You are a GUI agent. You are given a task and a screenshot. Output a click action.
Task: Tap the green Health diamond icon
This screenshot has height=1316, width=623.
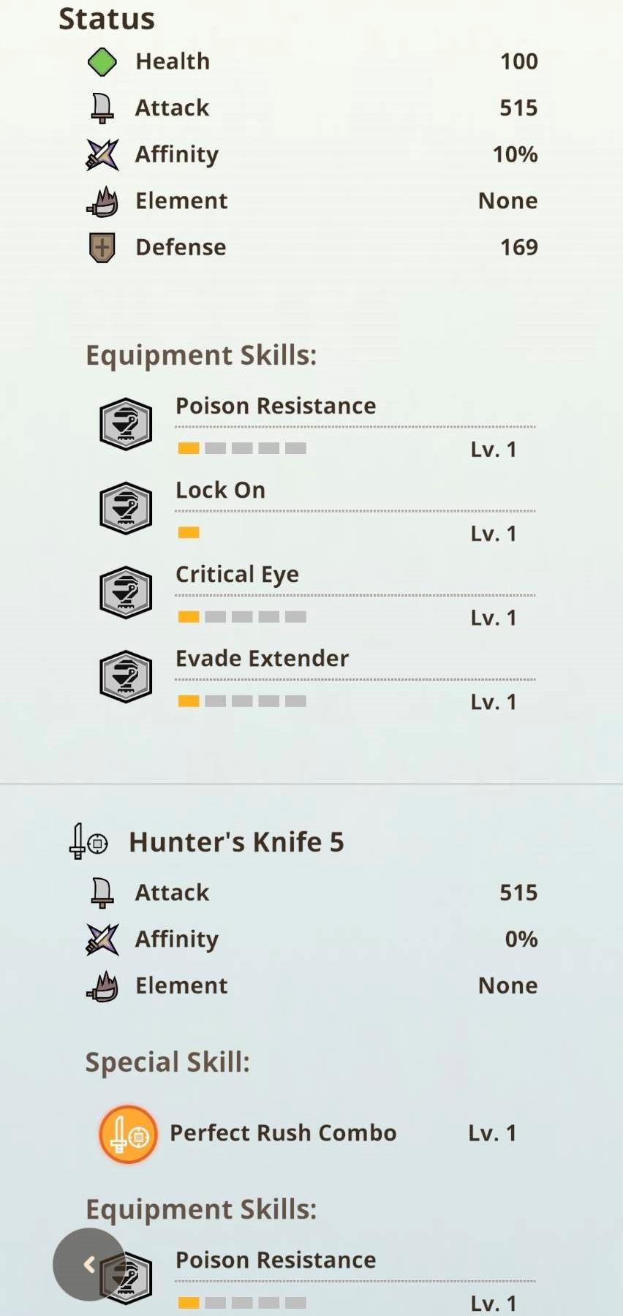tap(102, 62)
